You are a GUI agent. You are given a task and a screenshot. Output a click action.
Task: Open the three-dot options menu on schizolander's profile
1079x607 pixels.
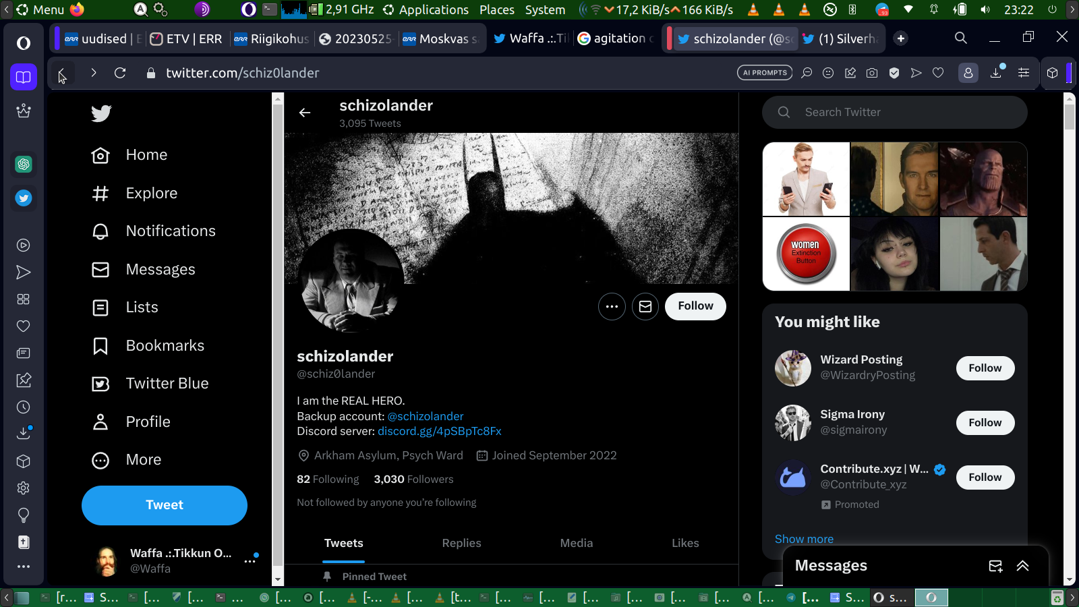(x=612, y=306)
